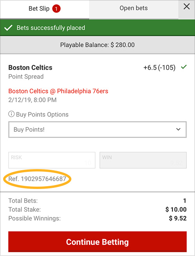This screenshot has height=256, width=195.
Task: Click the Continue Betting button
Action: point(97,242)
